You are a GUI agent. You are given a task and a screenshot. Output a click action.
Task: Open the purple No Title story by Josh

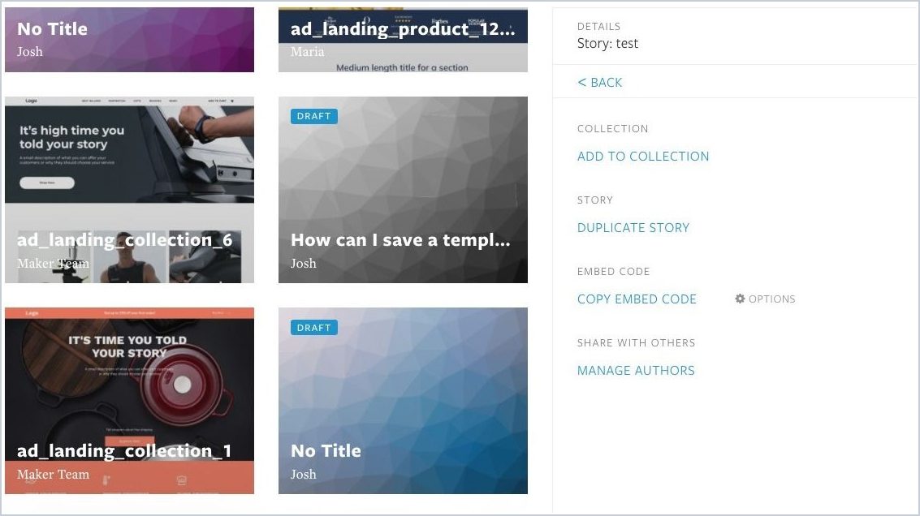pyautogui.click(x=130, y=40)
